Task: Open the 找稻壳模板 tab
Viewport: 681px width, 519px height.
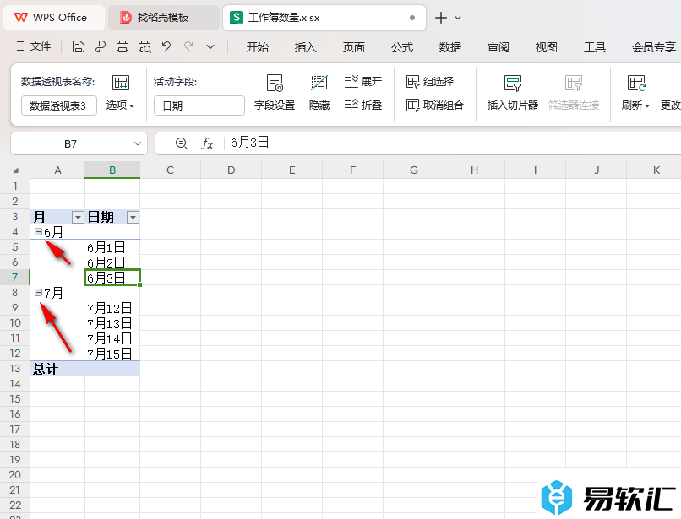Action: click(163, 18)
